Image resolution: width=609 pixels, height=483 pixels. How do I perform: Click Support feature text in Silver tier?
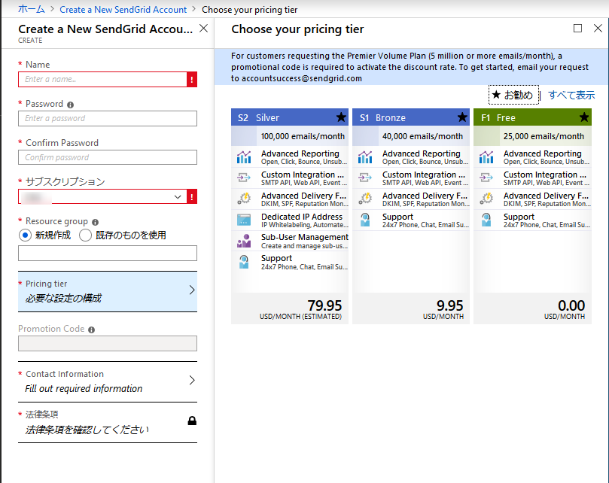(x=276, y=258)
